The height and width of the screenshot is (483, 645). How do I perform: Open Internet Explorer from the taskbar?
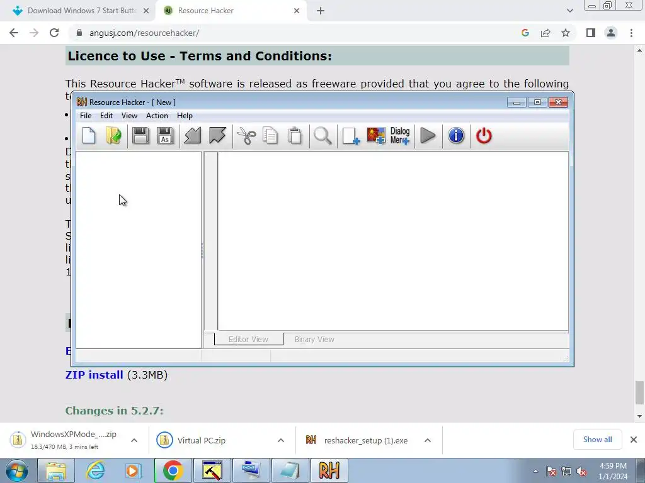95,470
